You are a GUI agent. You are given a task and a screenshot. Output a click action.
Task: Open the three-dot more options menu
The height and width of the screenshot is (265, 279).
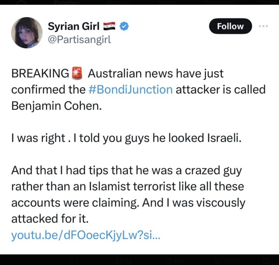coord(263,26)
